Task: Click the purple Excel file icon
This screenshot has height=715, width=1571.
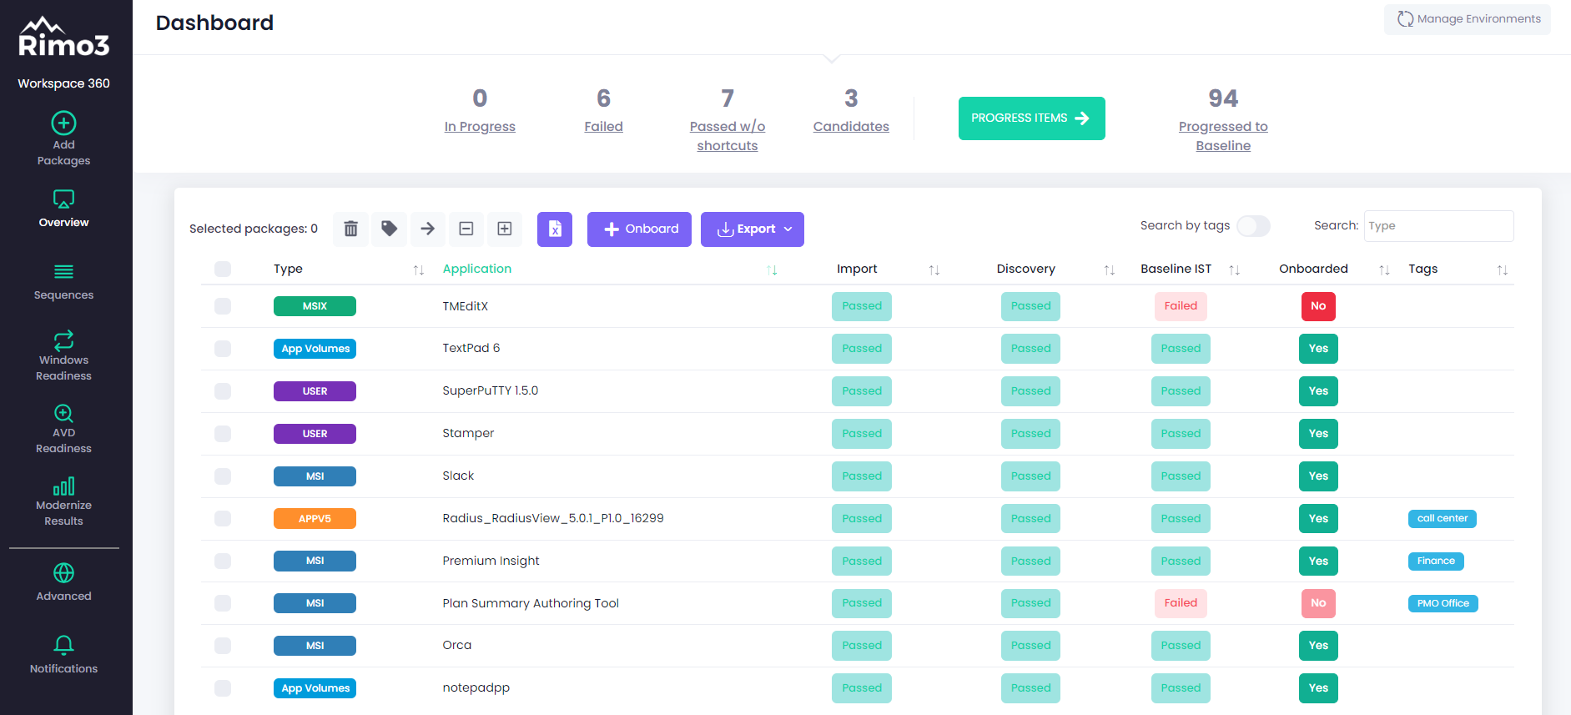Action: point(555,229)
